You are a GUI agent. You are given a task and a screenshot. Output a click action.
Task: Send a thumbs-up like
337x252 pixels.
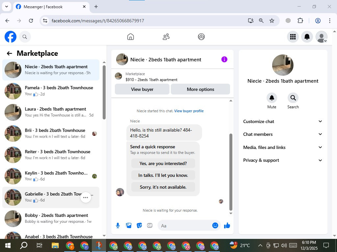click(x=227, y=225)
